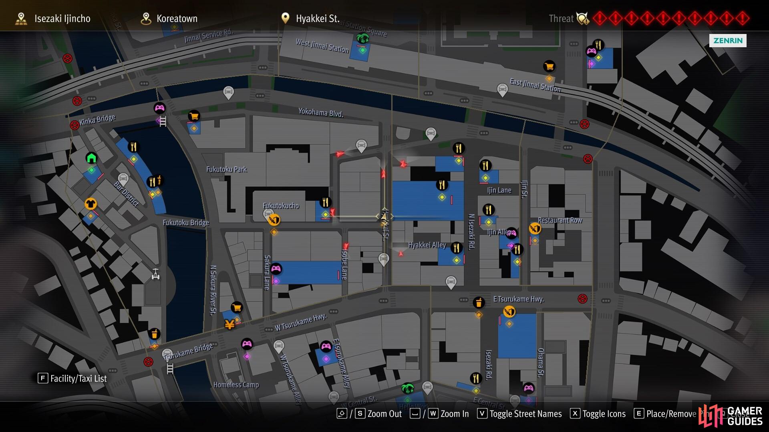
Task: Click the X key icon for toggling icons
Action: click(x=575, y=414)
